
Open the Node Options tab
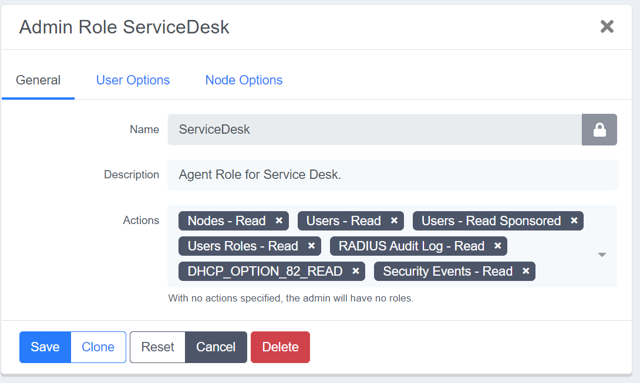(x=244, y=80)
